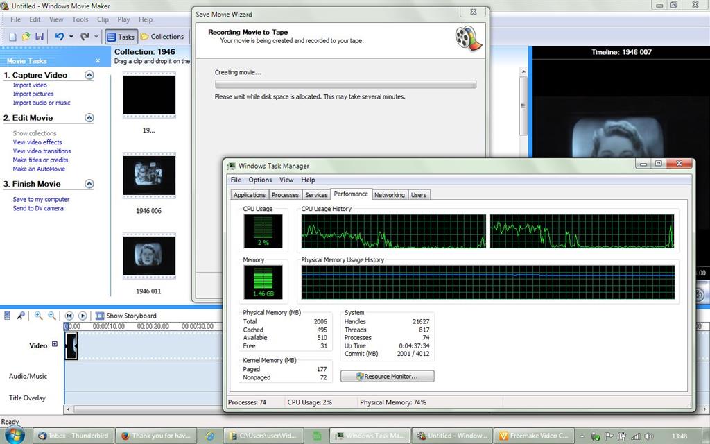Click the timeline zoom in magnifier icon
710x444 pixels.
(x=39, y=316)
